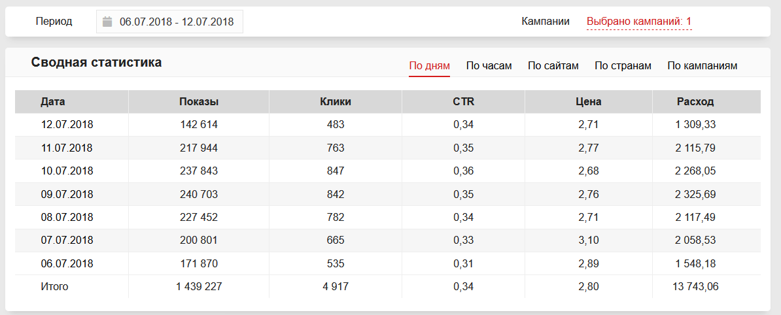
Task: Click the Сводная статистика heading
Action: [x=96, y=63]
